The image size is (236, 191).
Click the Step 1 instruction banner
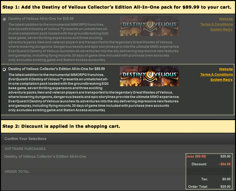(x=118, y=7)
